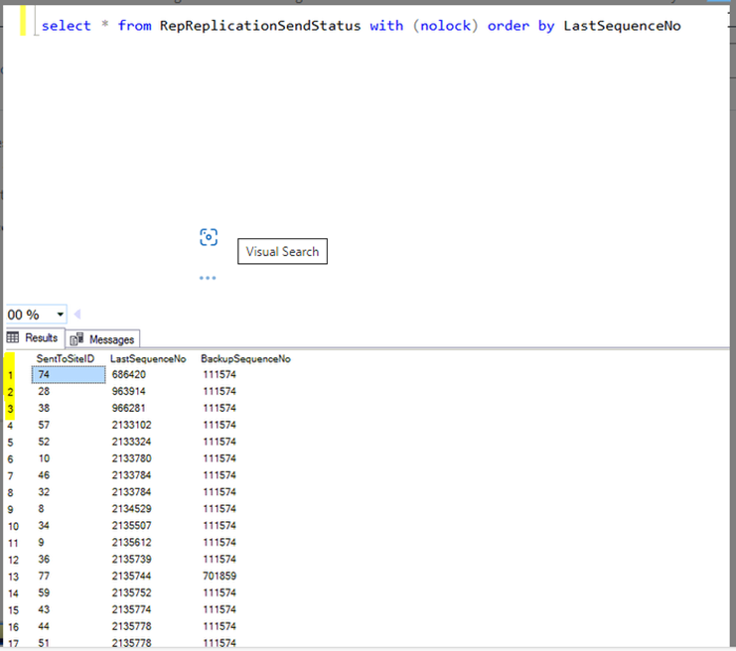Select the BackupSequenceNo column header

click(245, 359)
